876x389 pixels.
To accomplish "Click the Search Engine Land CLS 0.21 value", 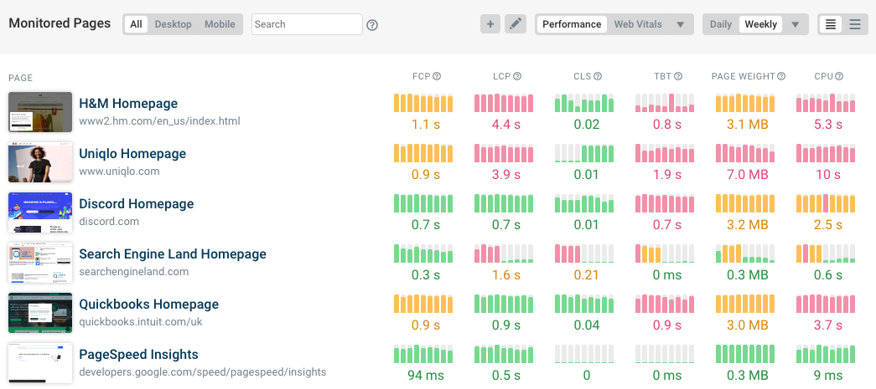I will click(x=586, y=275).
